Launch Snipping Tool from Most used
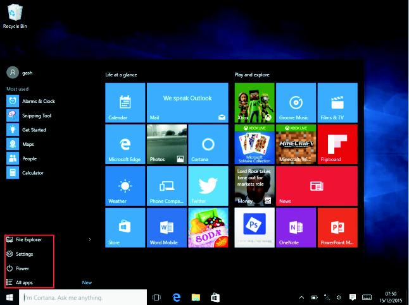 point(29,116)
